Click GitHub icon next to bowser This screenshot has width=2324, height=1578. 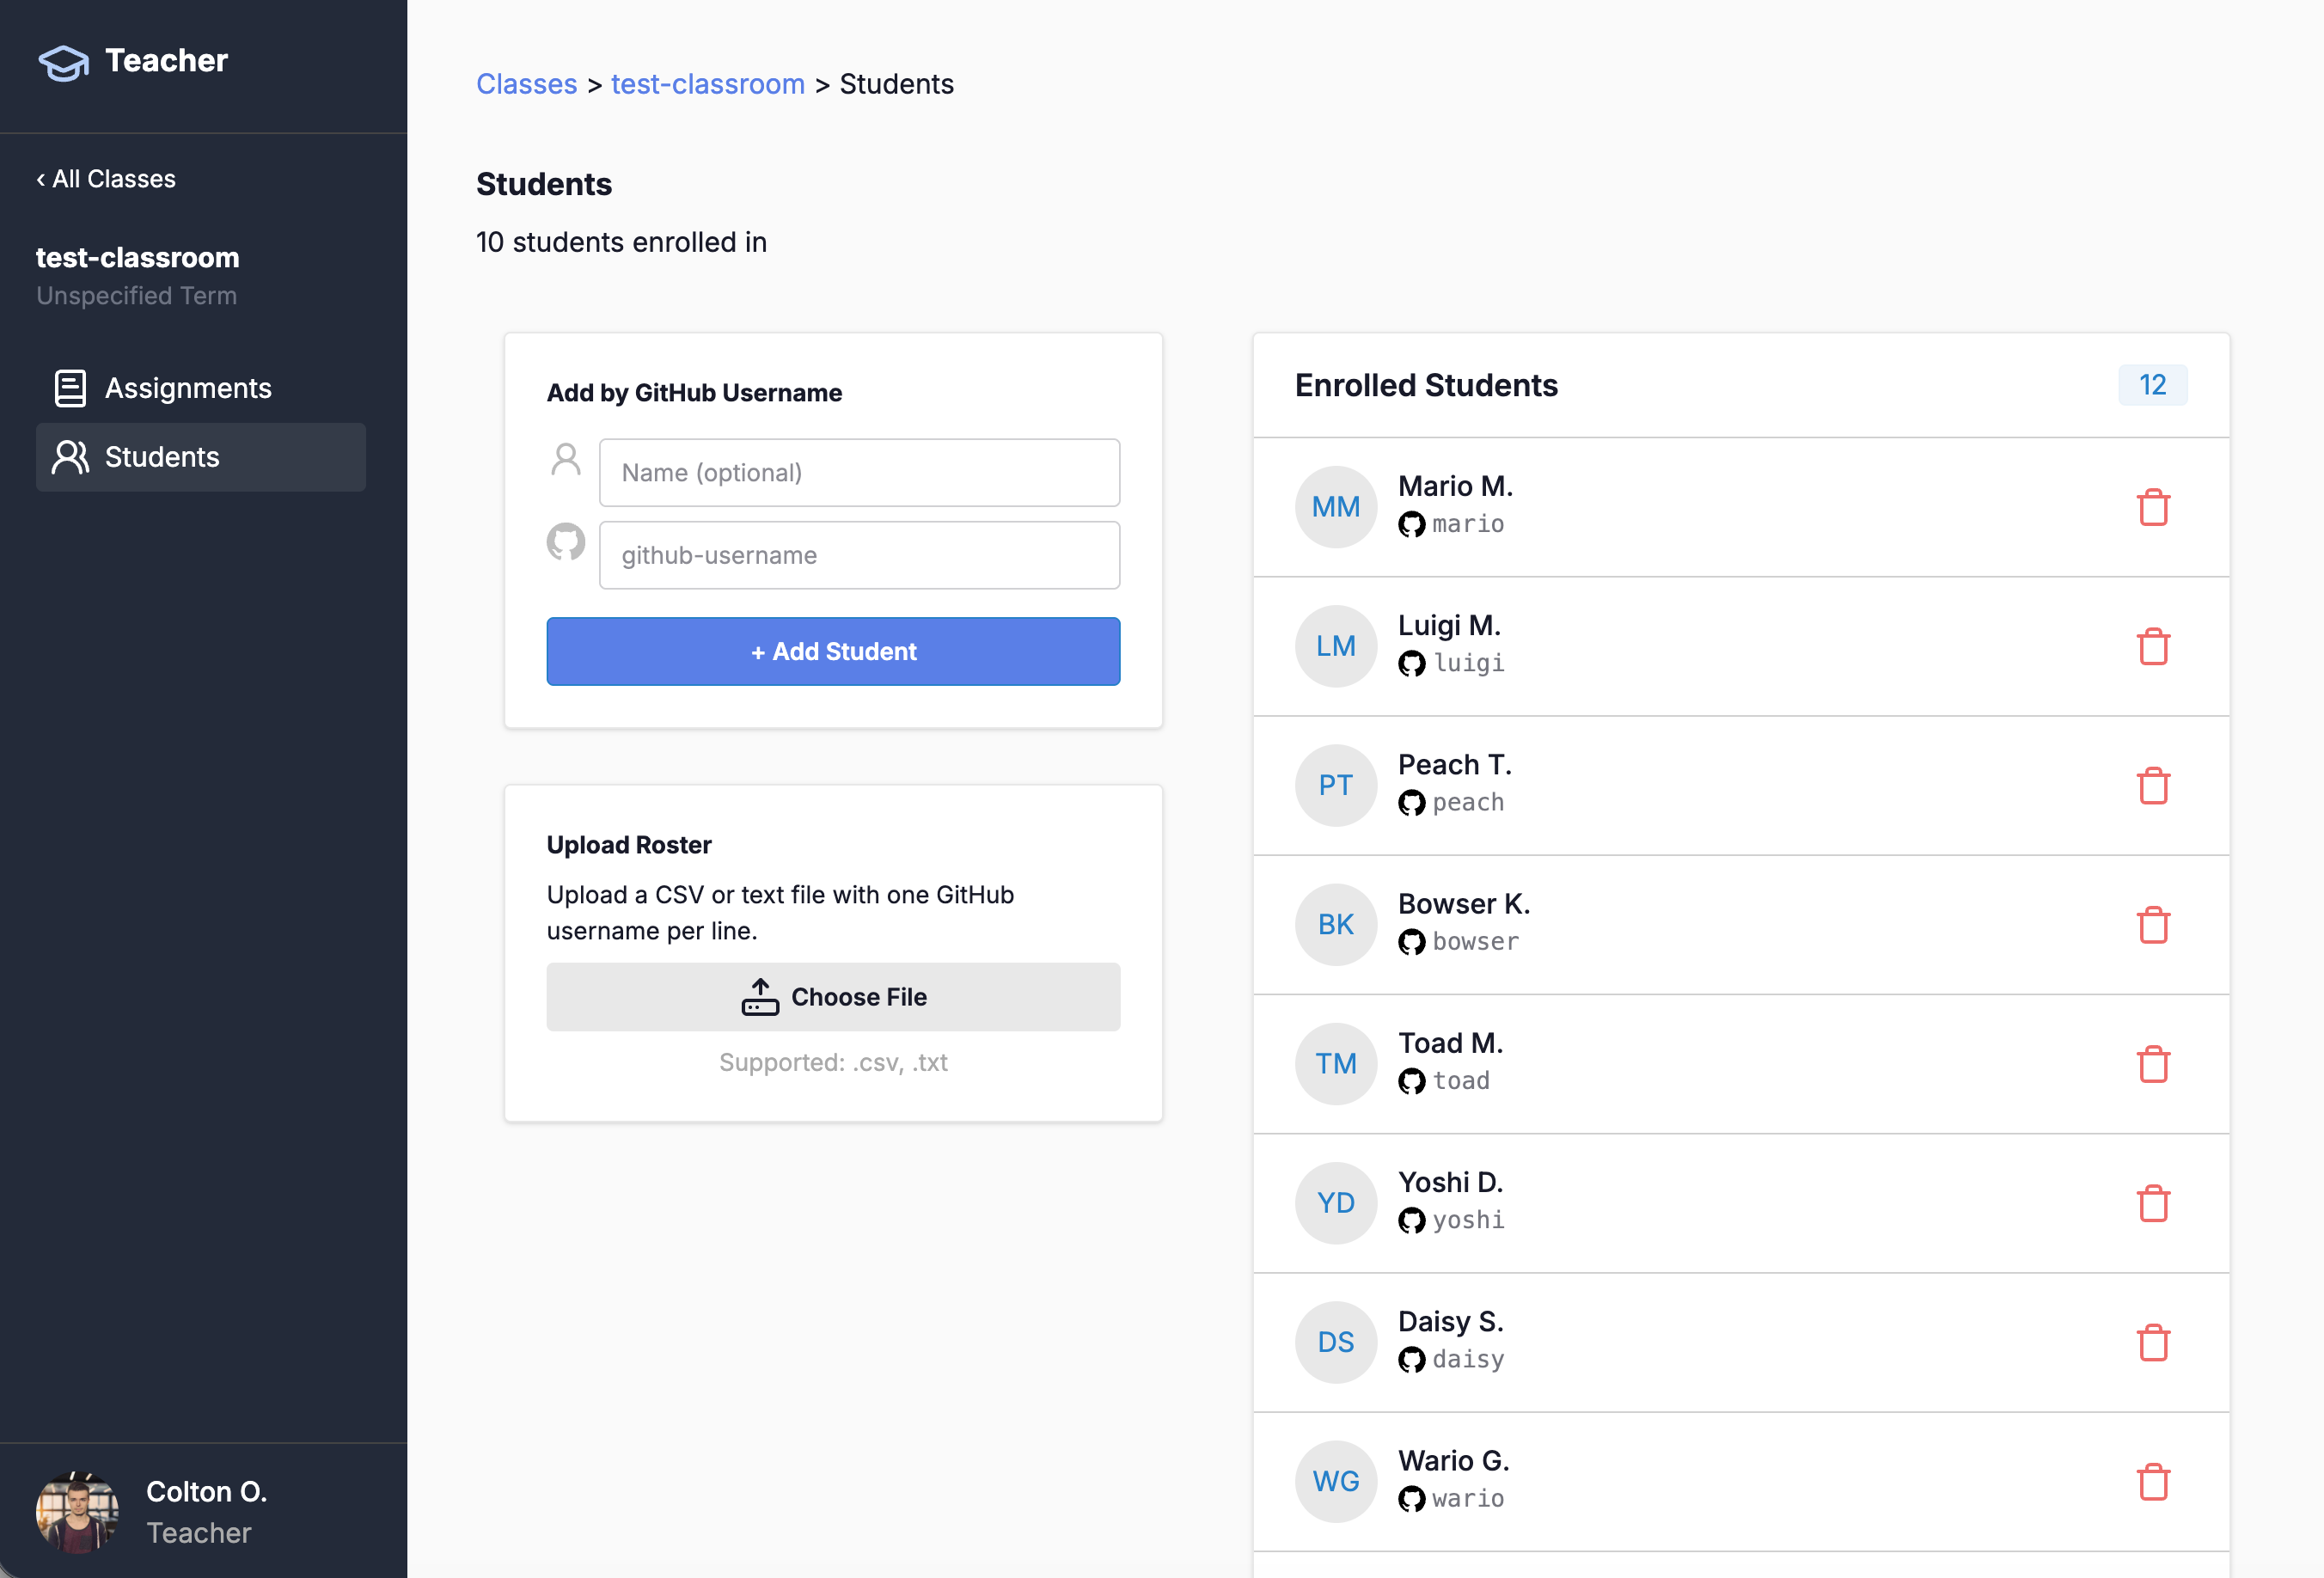tap(1411, 942)
